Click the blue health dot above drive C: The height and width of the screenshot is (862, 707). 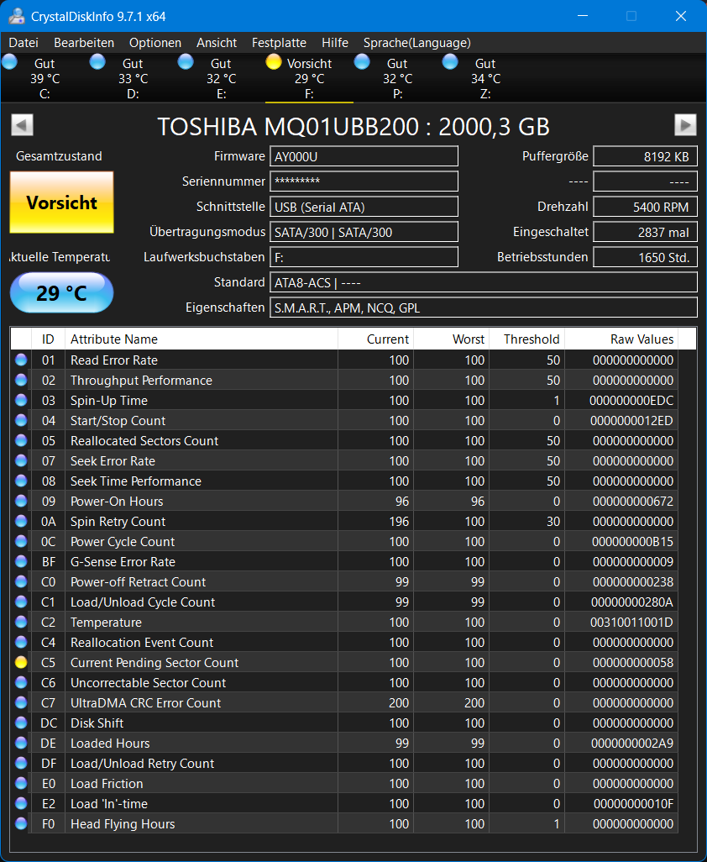pos(9,61)
